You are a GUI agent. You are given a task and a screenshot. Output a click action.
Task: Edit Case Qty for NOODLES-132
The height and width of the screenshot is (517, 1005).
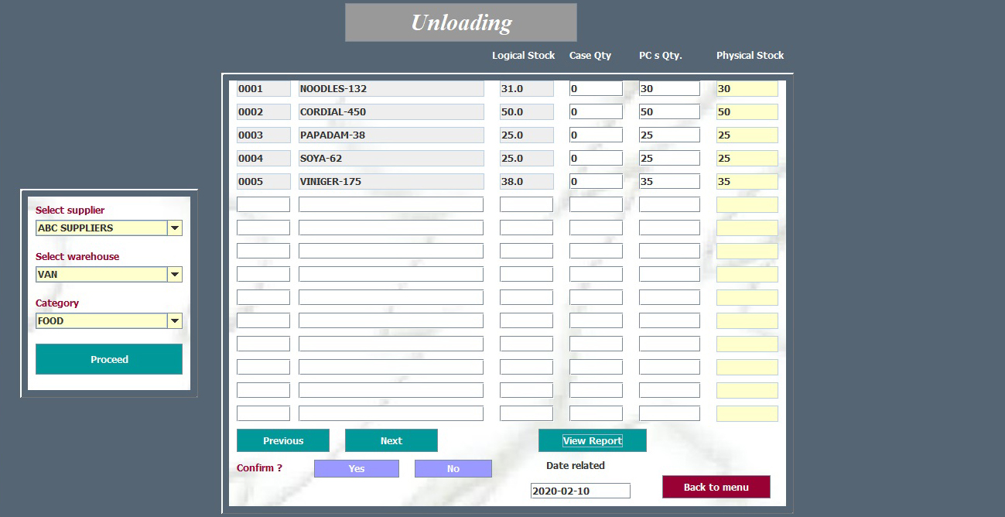point(596,89)
